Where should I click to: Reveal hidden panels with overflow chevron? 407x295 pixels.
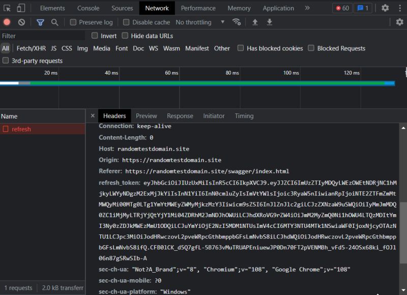click(308, 8)
